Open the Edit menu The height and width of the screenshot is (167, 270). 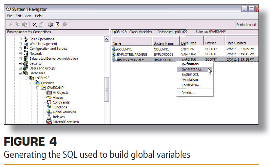(18, 16)
